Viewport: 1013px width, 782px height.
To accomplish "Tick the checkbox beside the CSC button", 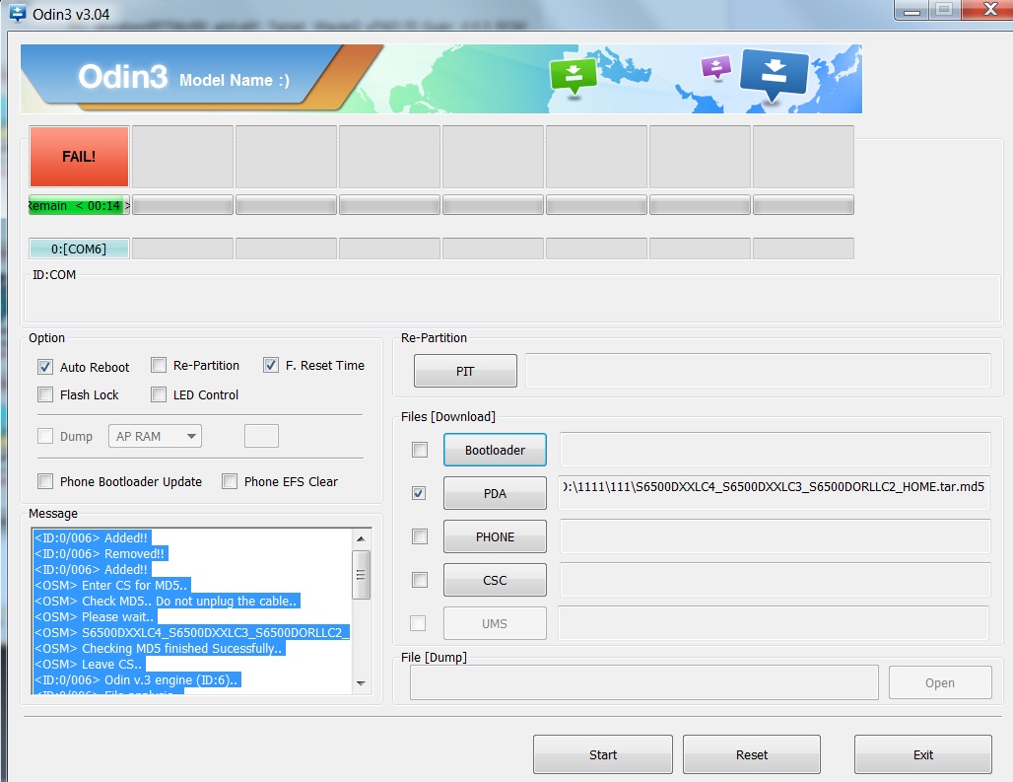I will [x=420, y=580].
